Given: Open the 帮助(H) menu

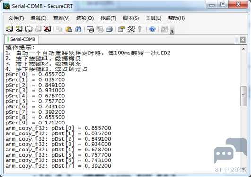Looking at the screenshot, I should pyautogui.click(x=176, y=18).
